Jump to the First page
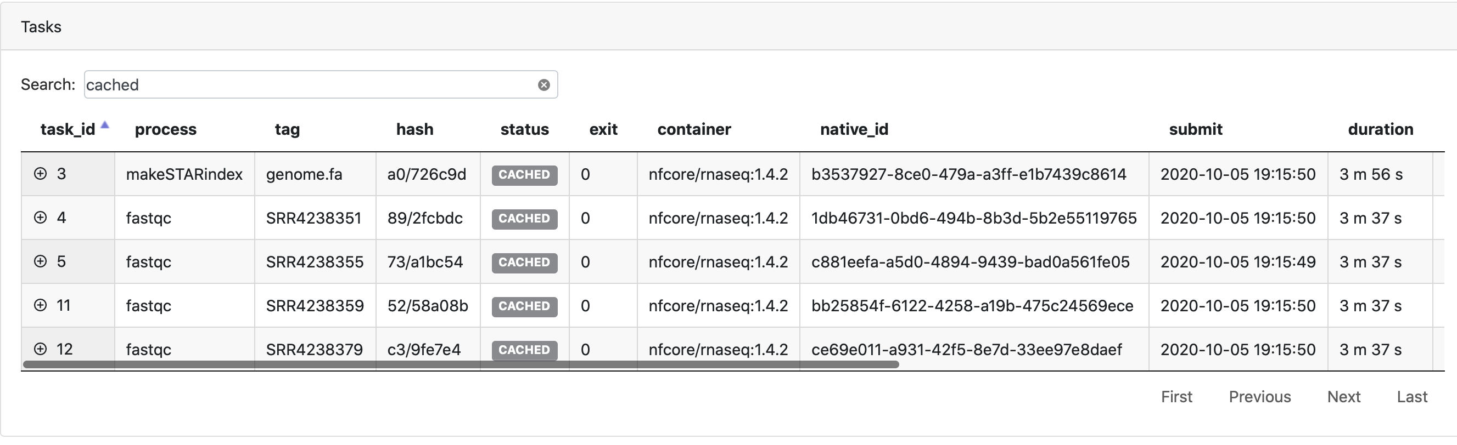Viewport: 1457px width, 445px height. point(1176,397)
